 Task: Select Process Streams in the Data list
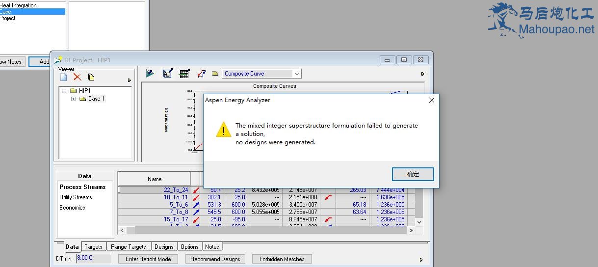click(82, 187)
